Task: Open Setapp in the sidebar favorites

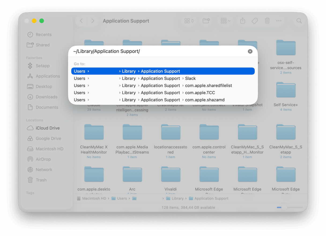Action: pos(39,66)
